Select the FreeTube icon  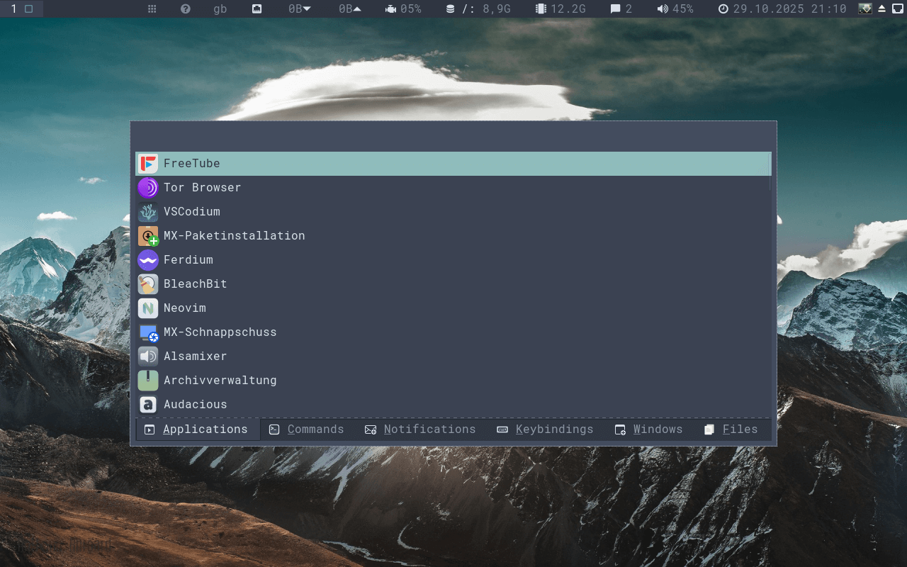click(x=148, y=163)
